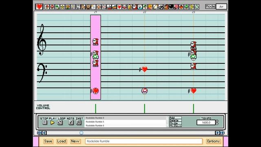Select the Goomba instrument icon
This screenshot has width=261, height=147.
click(166, 7)
